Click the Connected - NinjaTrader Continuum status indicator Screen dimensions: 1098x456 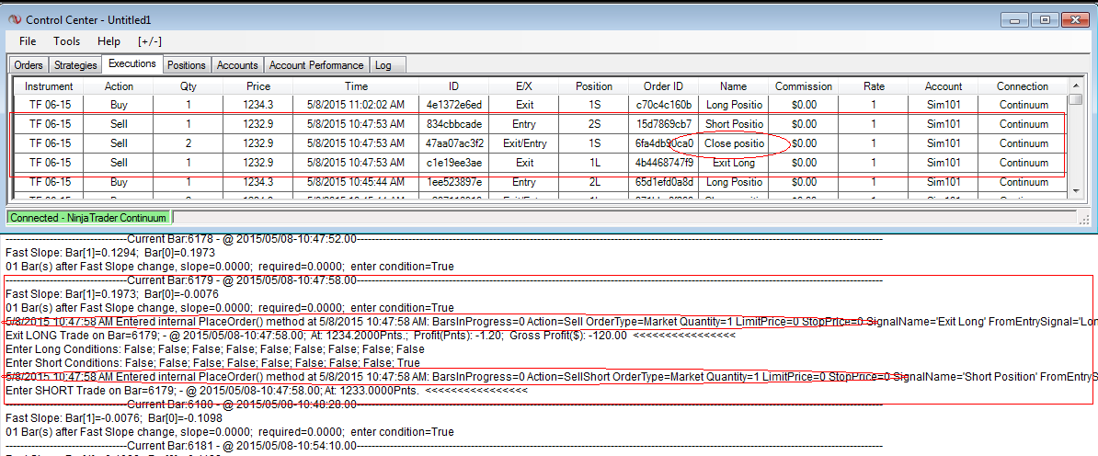coord(88,218)
